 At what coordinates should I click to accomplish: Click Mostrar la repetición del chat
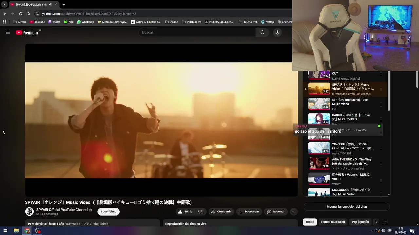(x=347, y=207)
